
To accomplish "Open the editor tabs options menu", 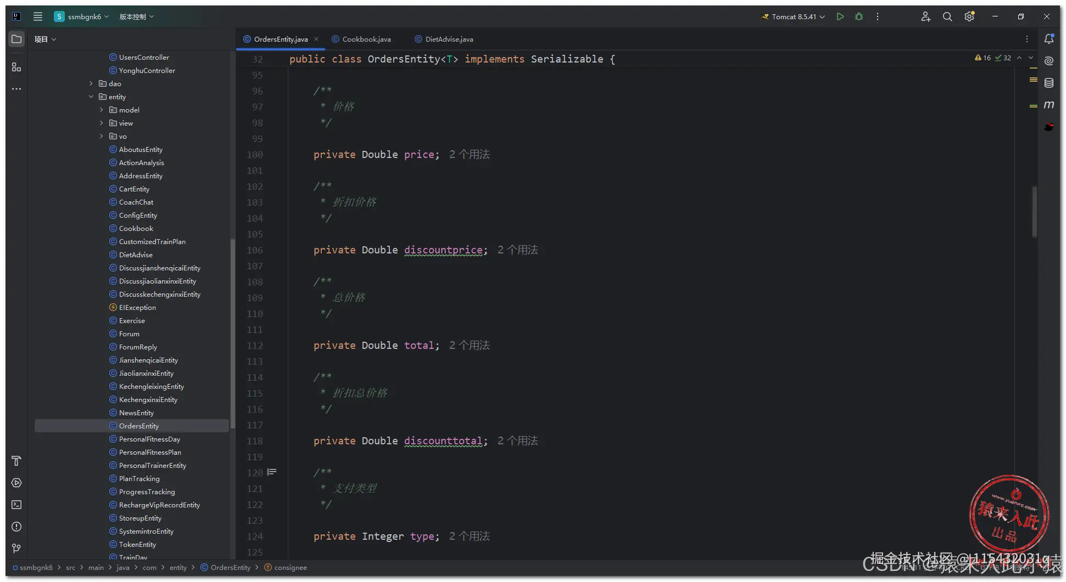I will (x=1027, y=39).
